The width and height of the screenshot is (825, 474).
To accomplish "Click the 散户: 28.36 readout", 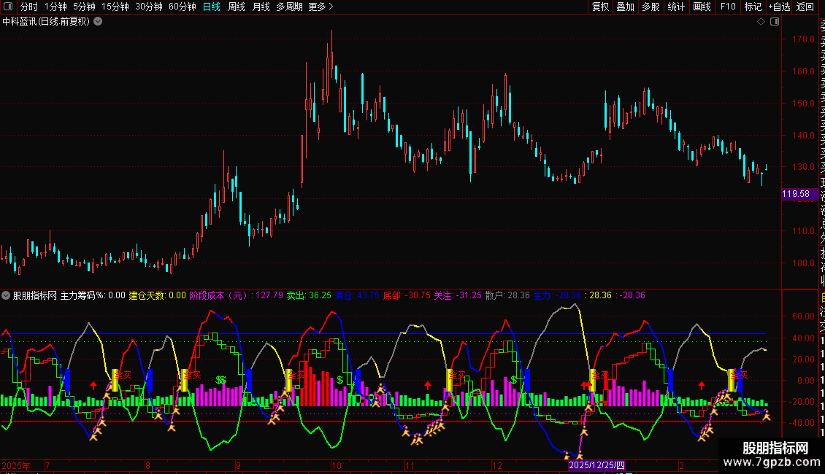I will (x=507, y=295).
